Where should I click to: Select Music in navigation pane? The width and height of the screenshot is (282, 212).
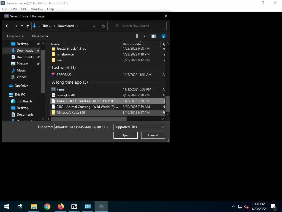pos(21,70)
